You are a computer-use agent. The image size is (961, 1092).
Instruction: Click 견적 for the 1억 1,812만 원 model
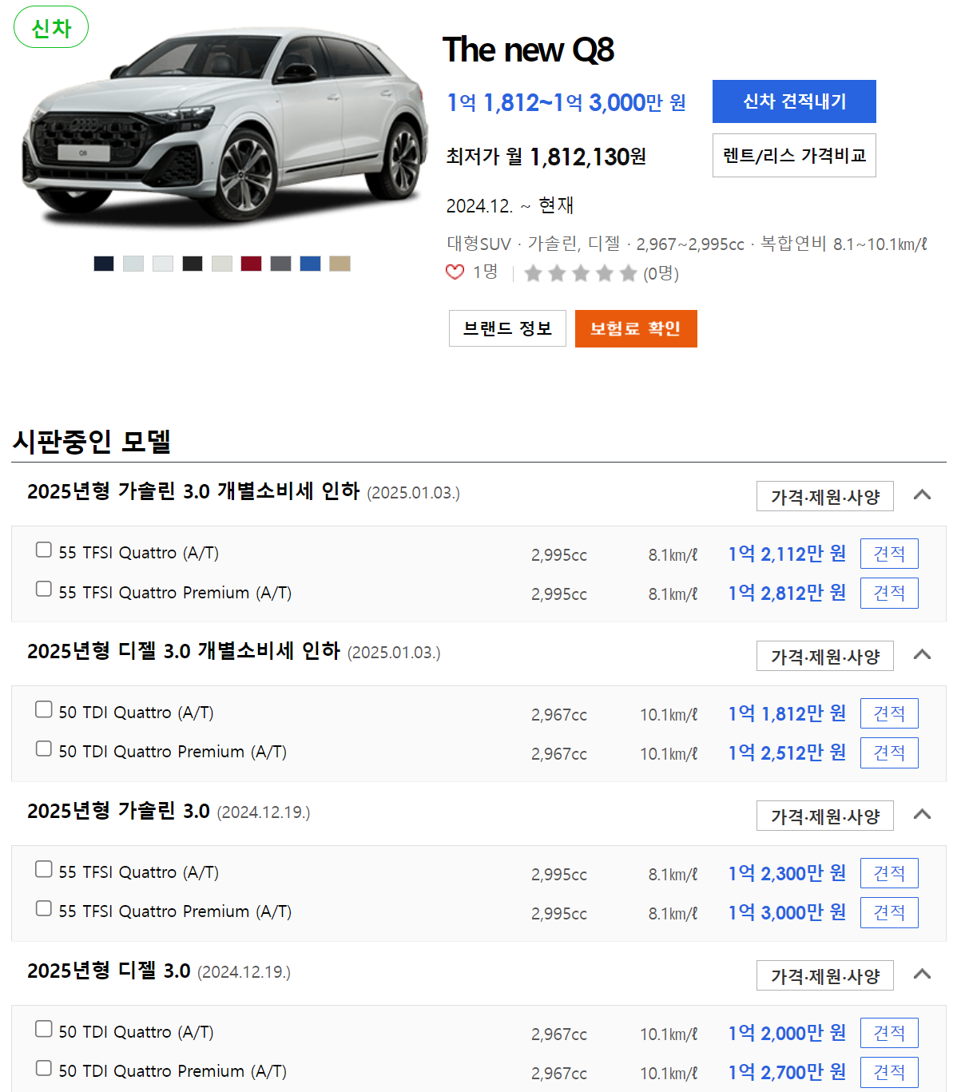point(889,713)
